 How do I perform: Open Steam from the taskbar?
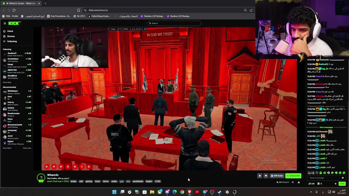click(x=219, y=192)
